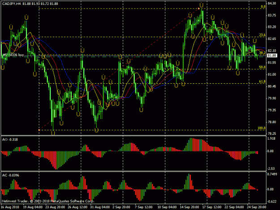
Task: Click the 84.30 price axis value
Action: click(272, 4)
